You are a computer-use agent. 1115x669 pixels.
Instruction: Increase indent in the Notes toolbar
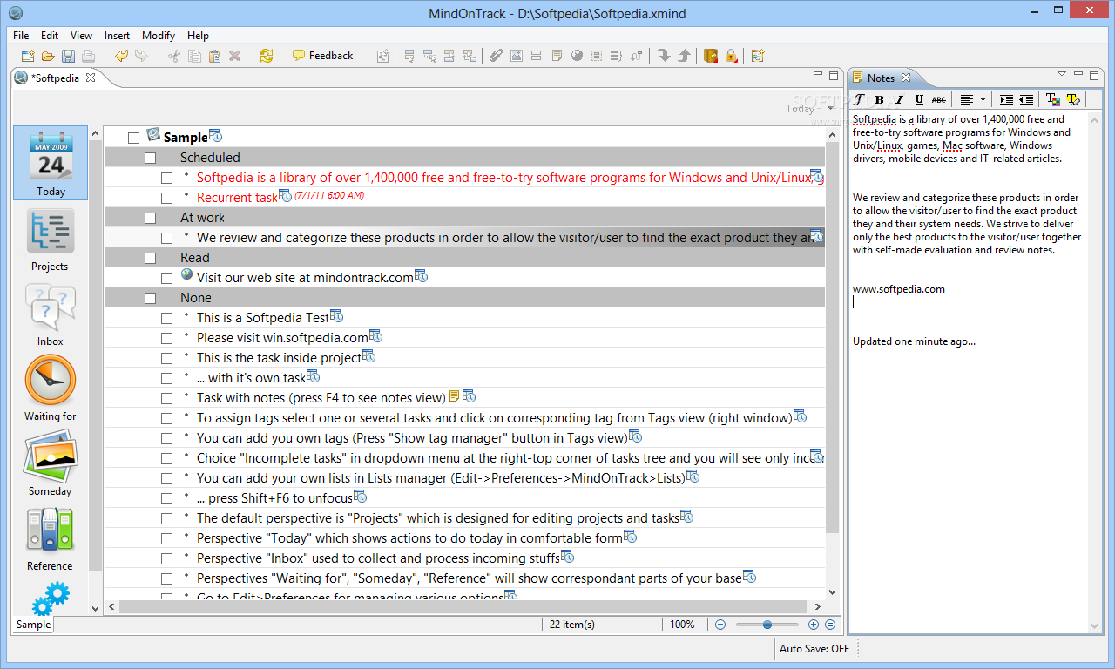click(x=1006, y=99)
